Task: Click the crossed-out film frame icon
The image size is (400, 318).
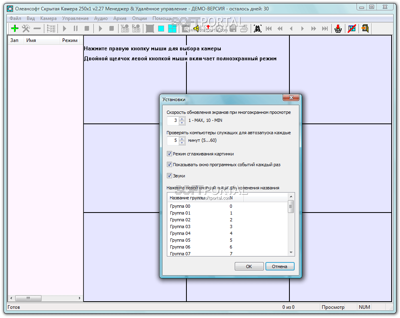Action: [x=352, y=29]
